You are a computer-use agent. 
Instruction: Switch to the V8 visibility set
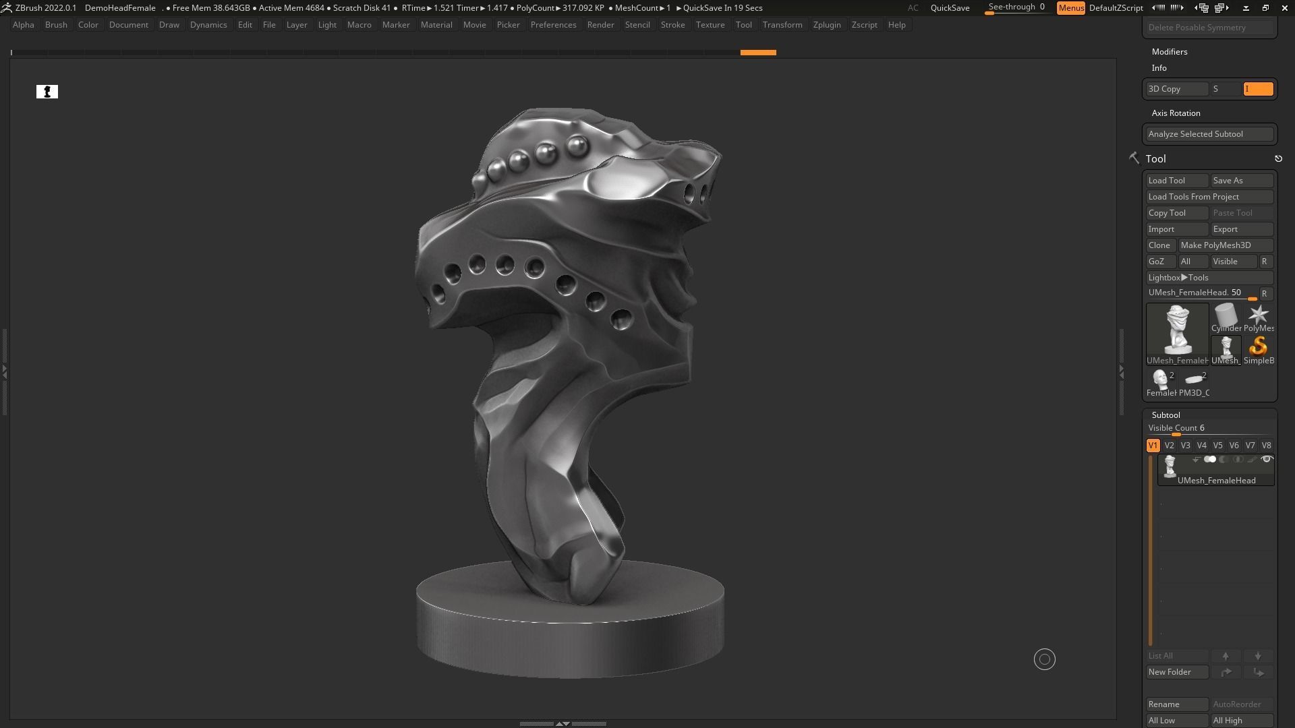1266,446
